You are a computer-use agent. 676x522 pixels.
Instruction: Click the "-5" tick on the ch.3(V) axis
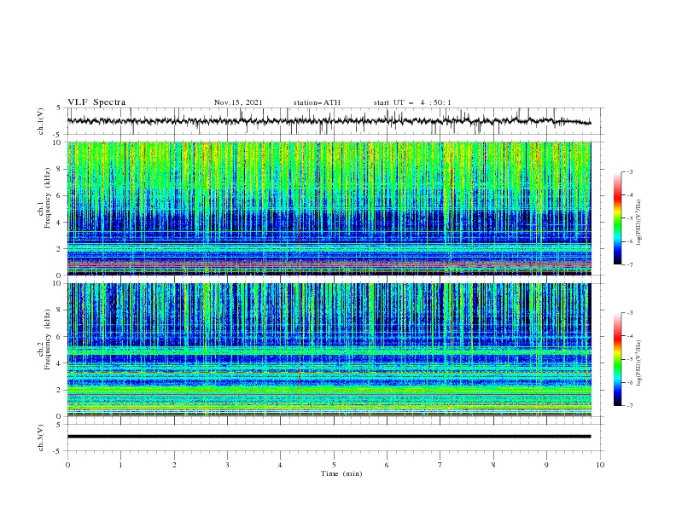(x=57, y=451)
